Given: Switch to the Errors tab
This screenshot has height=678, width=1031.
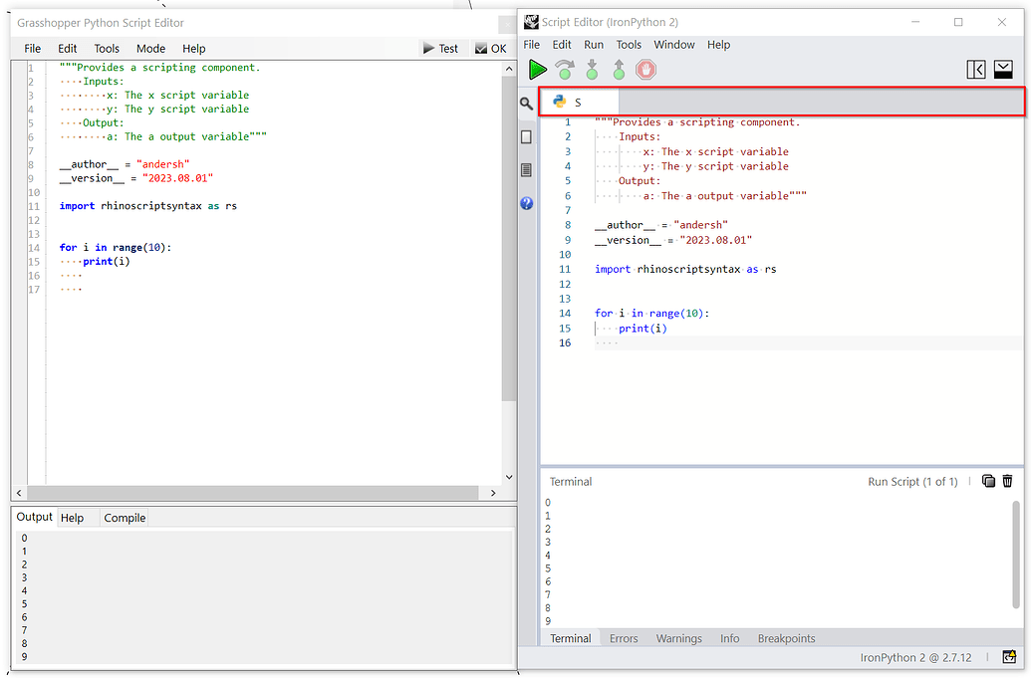Looking at the screenshot, I should click(624, 638).
